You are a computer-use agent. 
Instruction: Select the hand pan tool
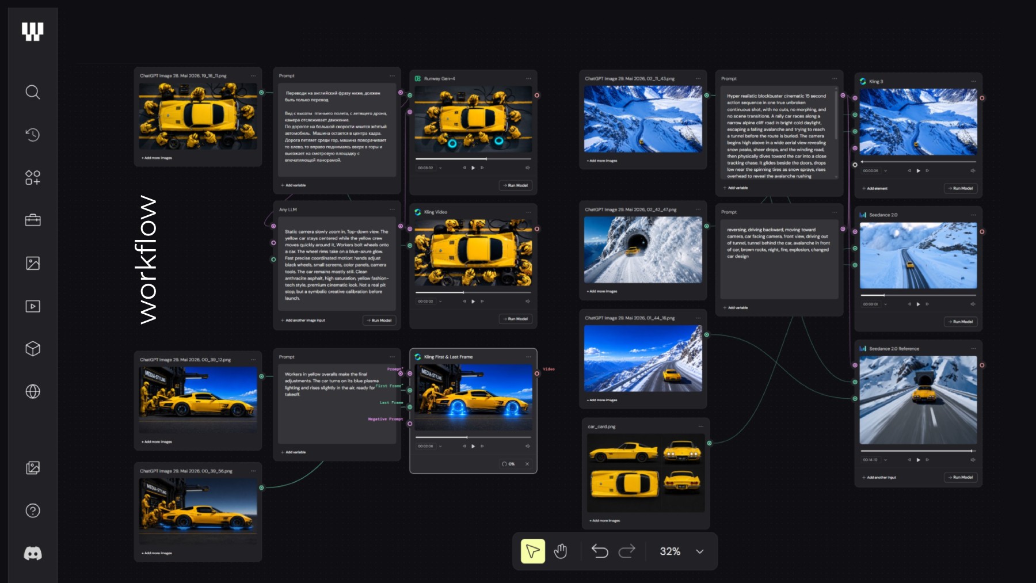click(561, 551)
